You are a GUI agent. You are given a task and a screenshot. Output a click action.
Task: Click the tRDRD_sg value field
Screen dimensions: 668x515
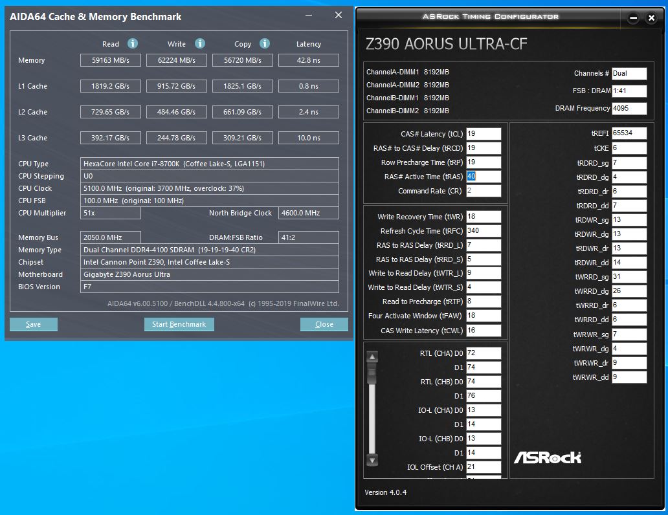tap(629, 163)
